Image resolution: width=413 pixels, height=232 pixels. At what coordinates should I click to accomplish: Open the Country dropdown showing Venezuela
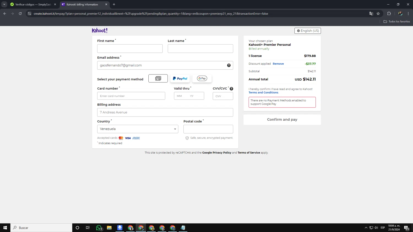coord(138,129)
